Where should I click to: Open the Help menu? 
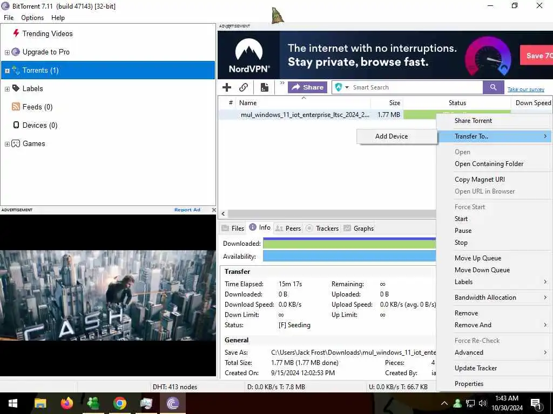58,18
